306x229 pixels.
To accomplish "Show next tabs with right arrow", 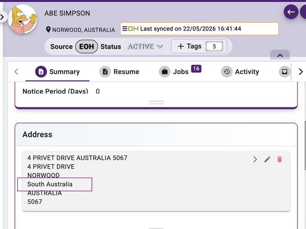I will coord(301,71).
